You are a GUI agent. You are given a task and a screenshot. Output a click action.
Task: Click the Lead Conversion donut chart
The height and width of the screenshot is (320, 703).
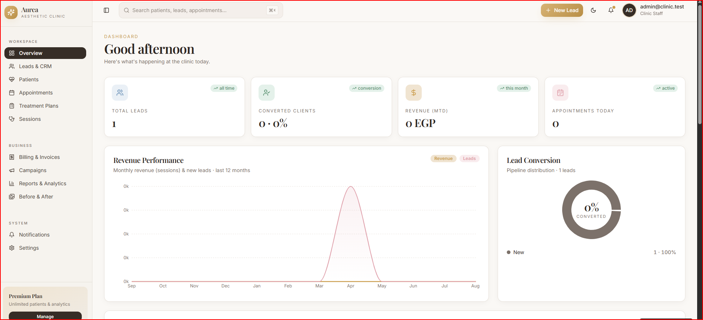click(592, 210)
